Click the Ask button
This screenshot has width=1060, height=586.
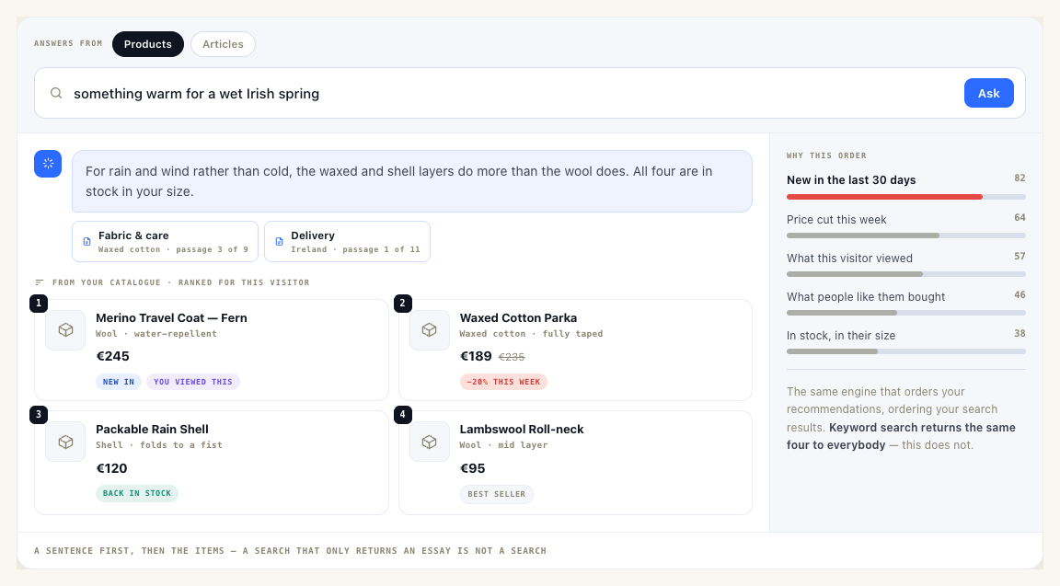[x=988, y=93]
